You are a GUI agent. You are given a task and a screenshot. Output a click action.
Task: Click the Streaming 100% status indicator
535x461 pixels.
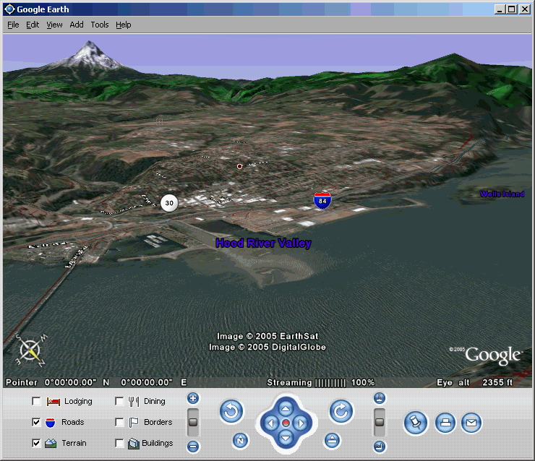(321, 382)
